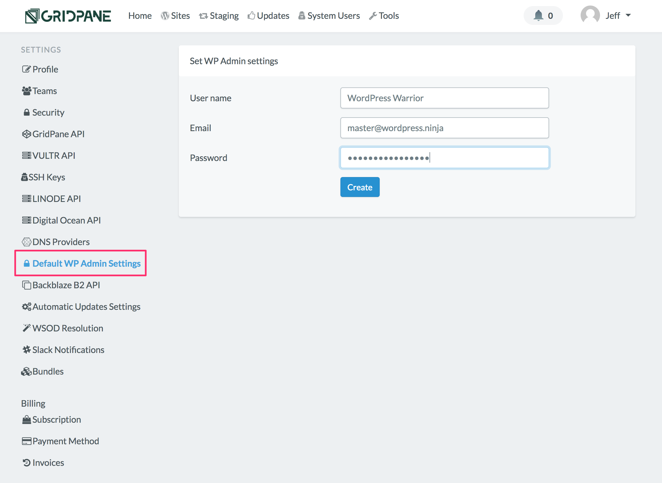Expand the Jeff account dropdown arrow

coord(628,15)
